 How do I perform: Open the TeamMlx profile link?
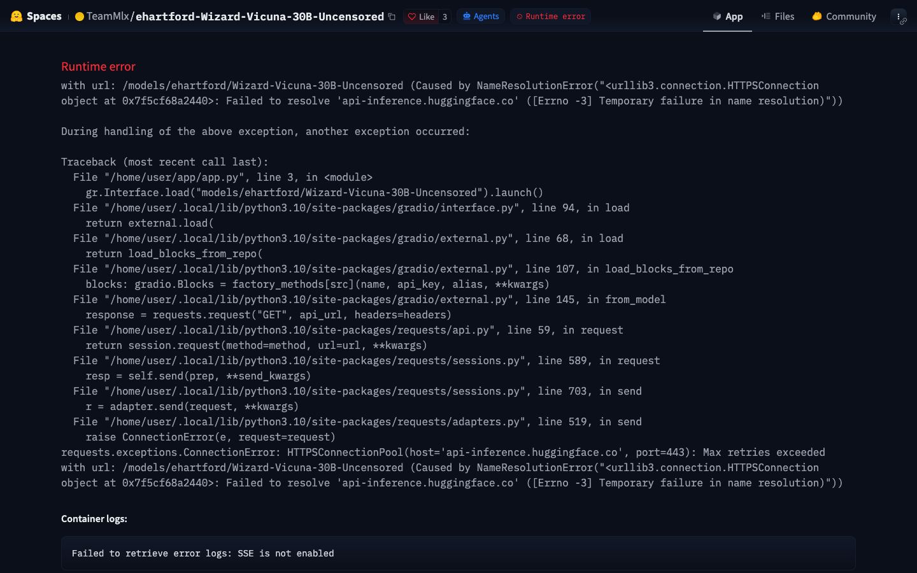pyautogui.click(x=108, y=17)
